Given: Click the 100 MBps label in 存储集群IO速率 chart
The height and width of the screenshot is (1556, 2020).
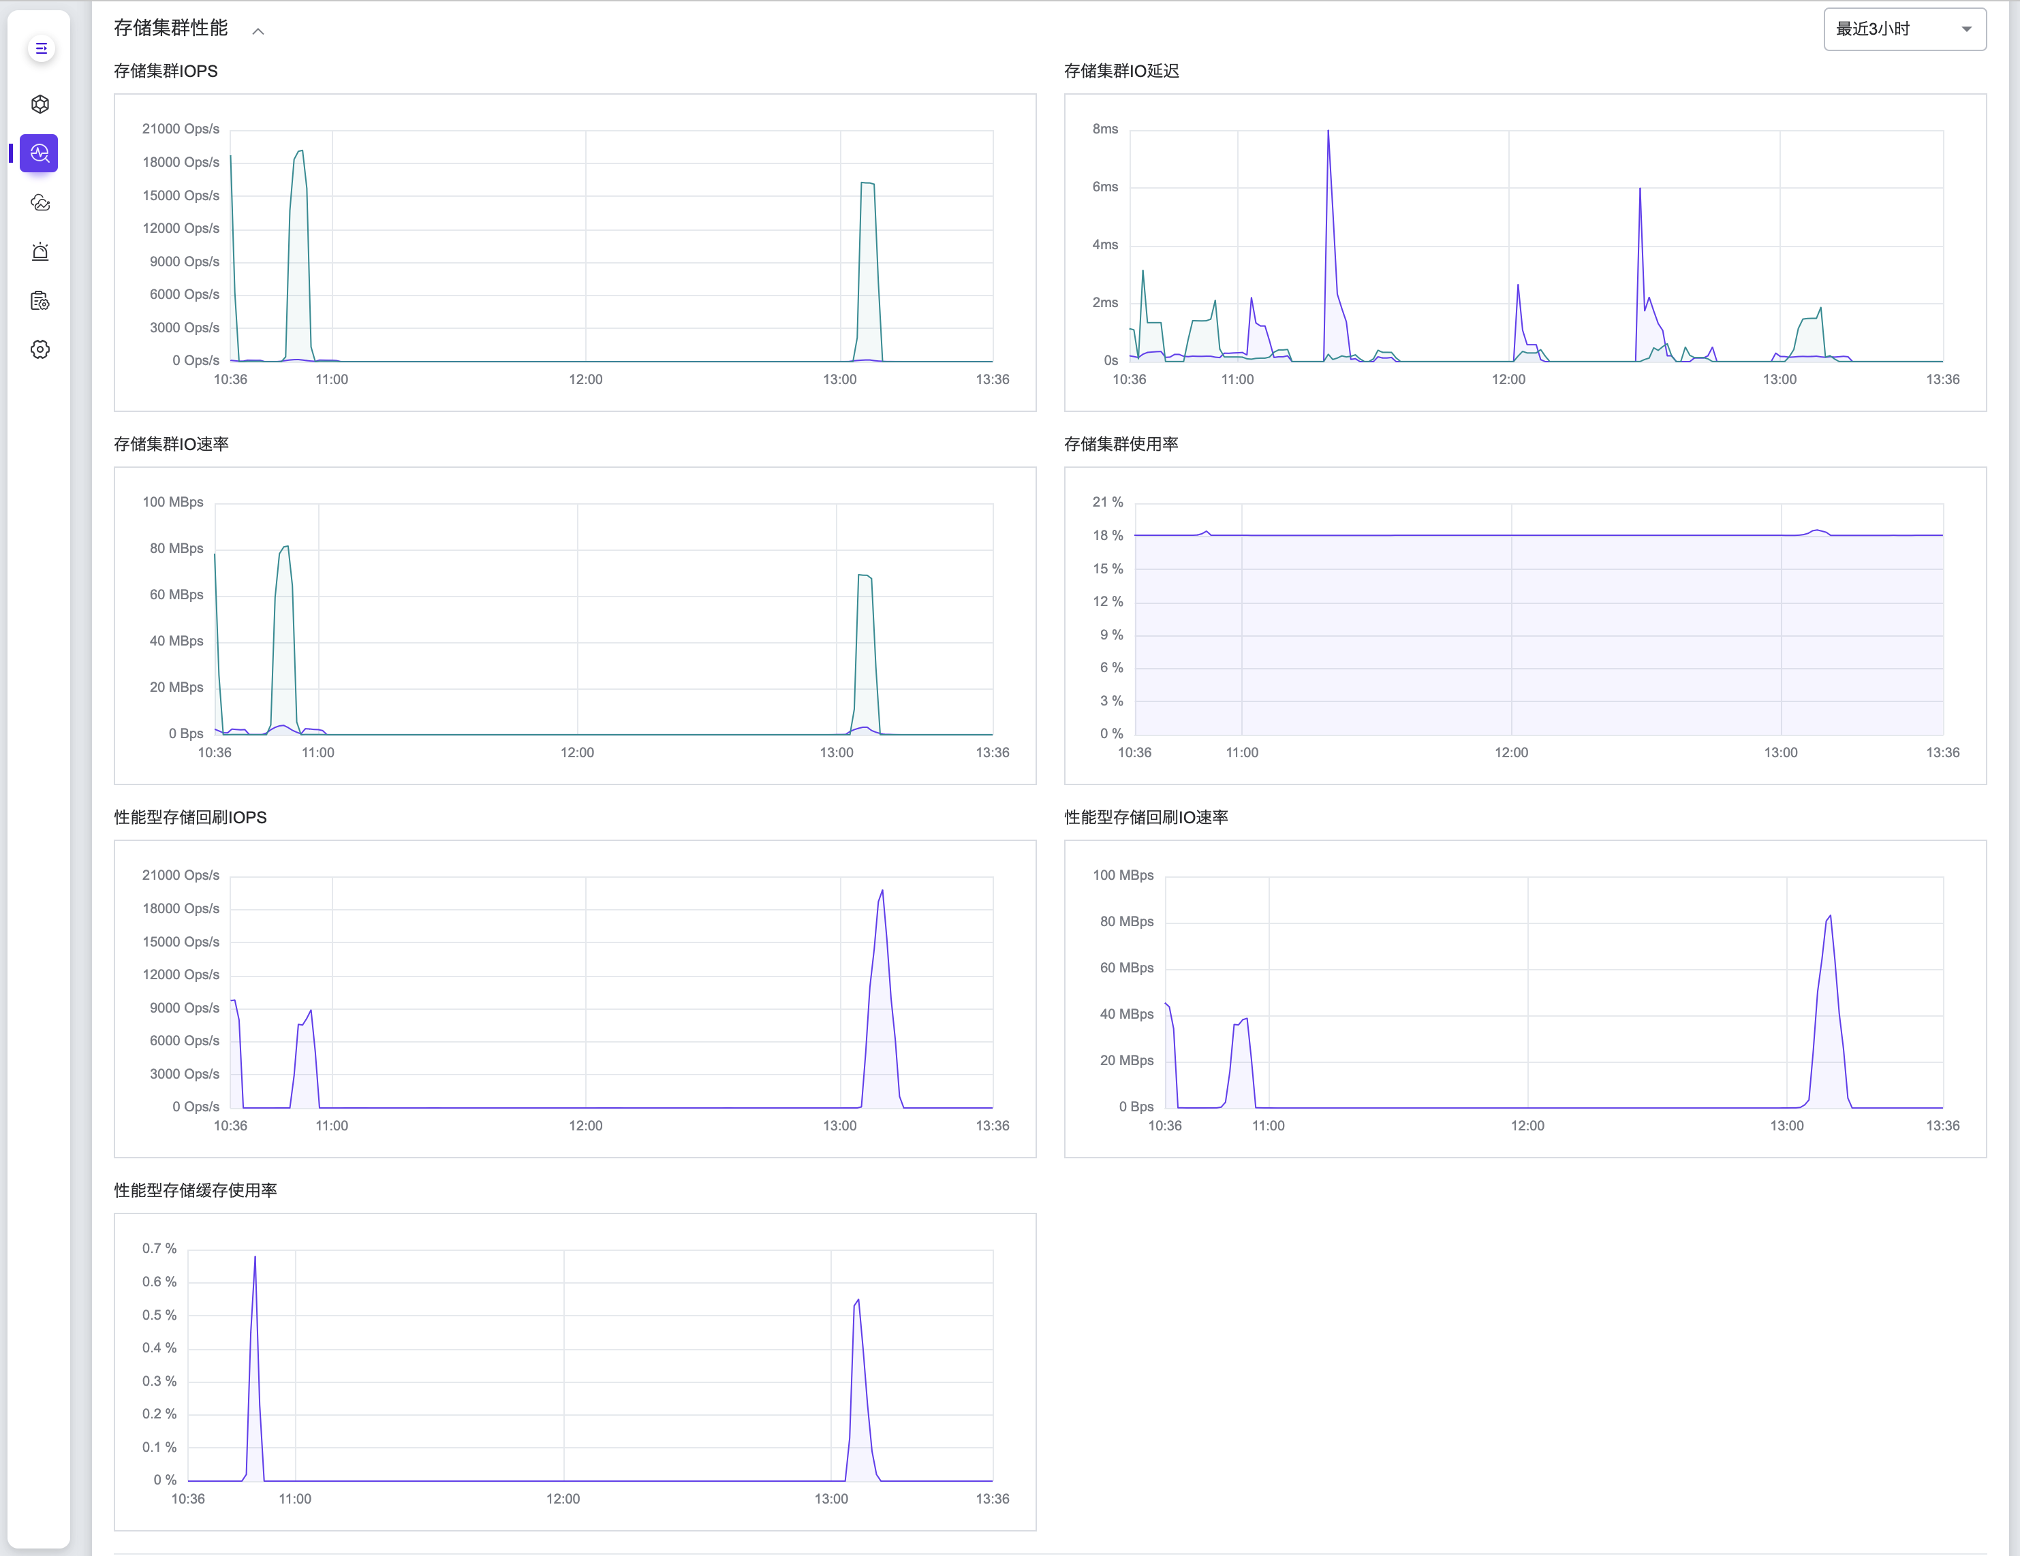Looking at the screenshot, I should (173, 503).
